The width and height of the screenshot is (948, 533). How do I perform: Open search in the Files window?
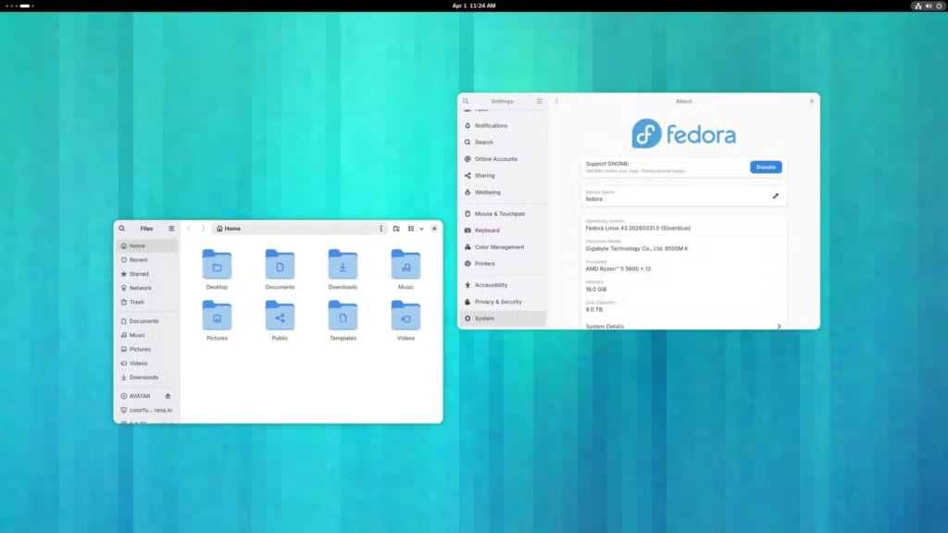(x=121, y=229)
